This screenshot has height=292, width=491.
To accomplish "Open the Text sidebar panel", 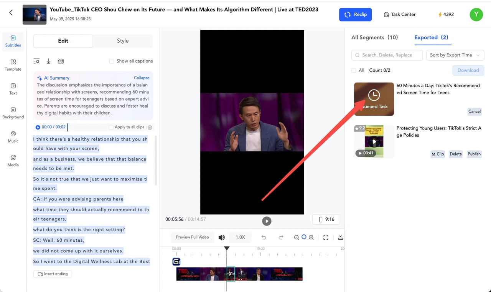I will [13, 89].
